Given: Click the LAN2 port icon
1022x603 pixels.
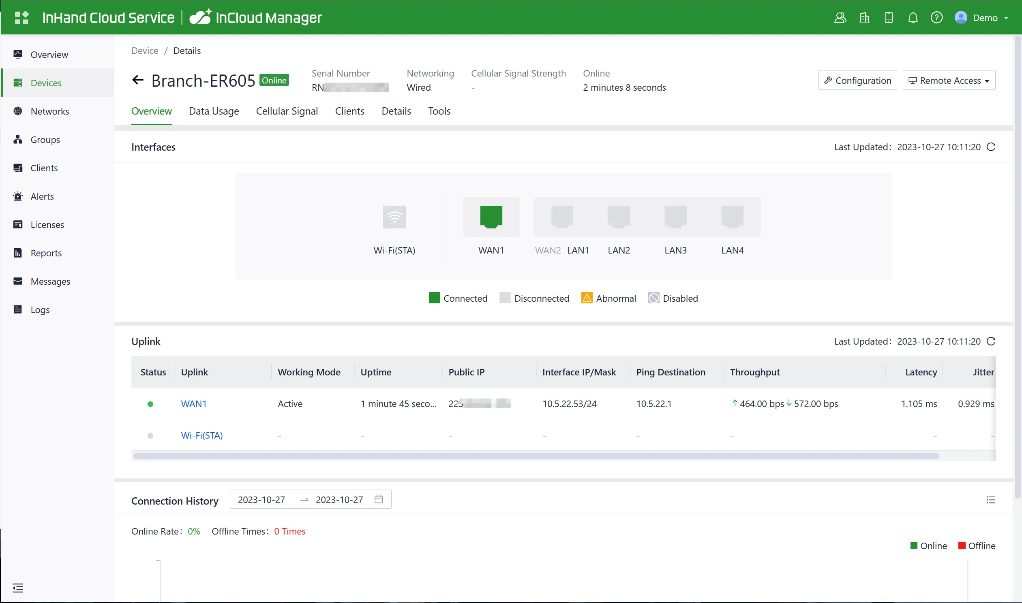Looking at the screenshot, I should pyautogui.click(x=619, y=217).
